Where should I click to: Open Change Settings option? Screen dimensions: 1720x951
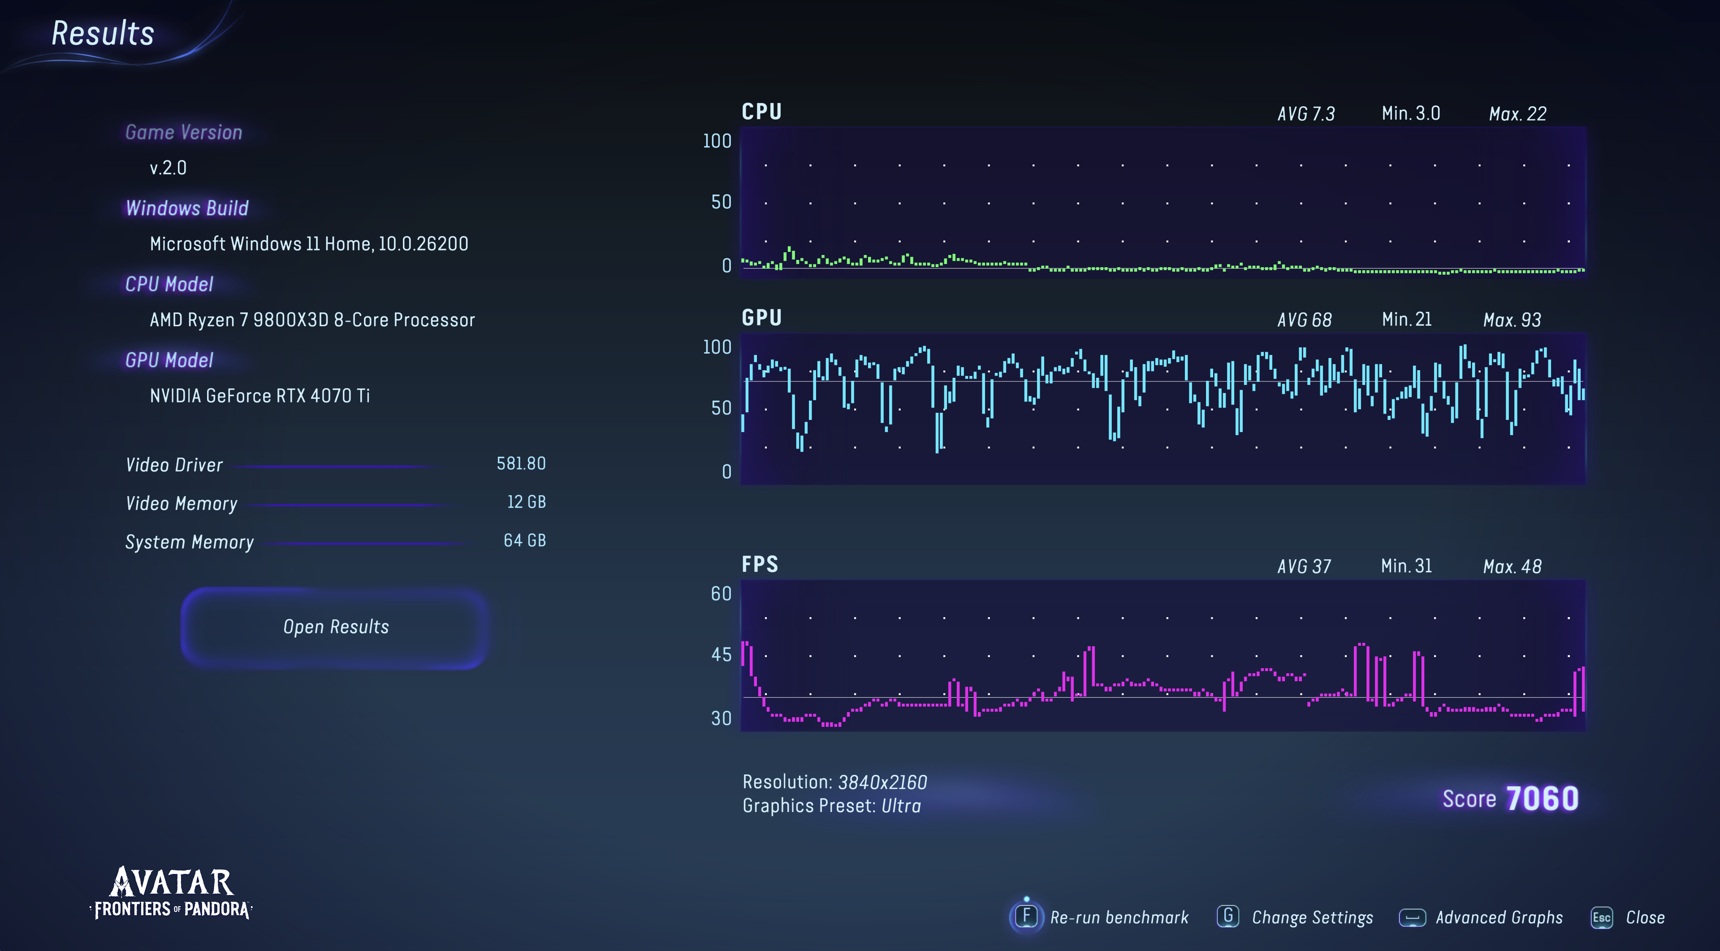click(1312, 917)
